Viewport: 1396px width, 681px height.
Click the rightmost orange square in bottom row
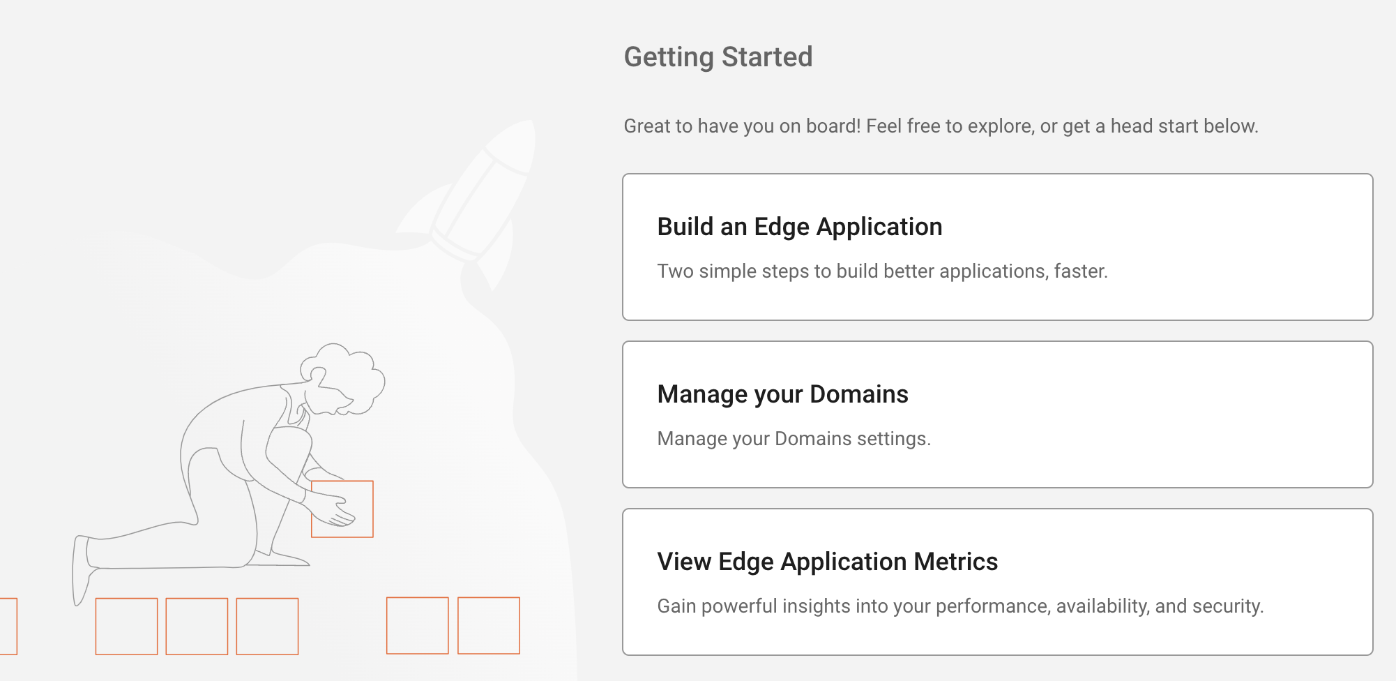tap(489, 626)
